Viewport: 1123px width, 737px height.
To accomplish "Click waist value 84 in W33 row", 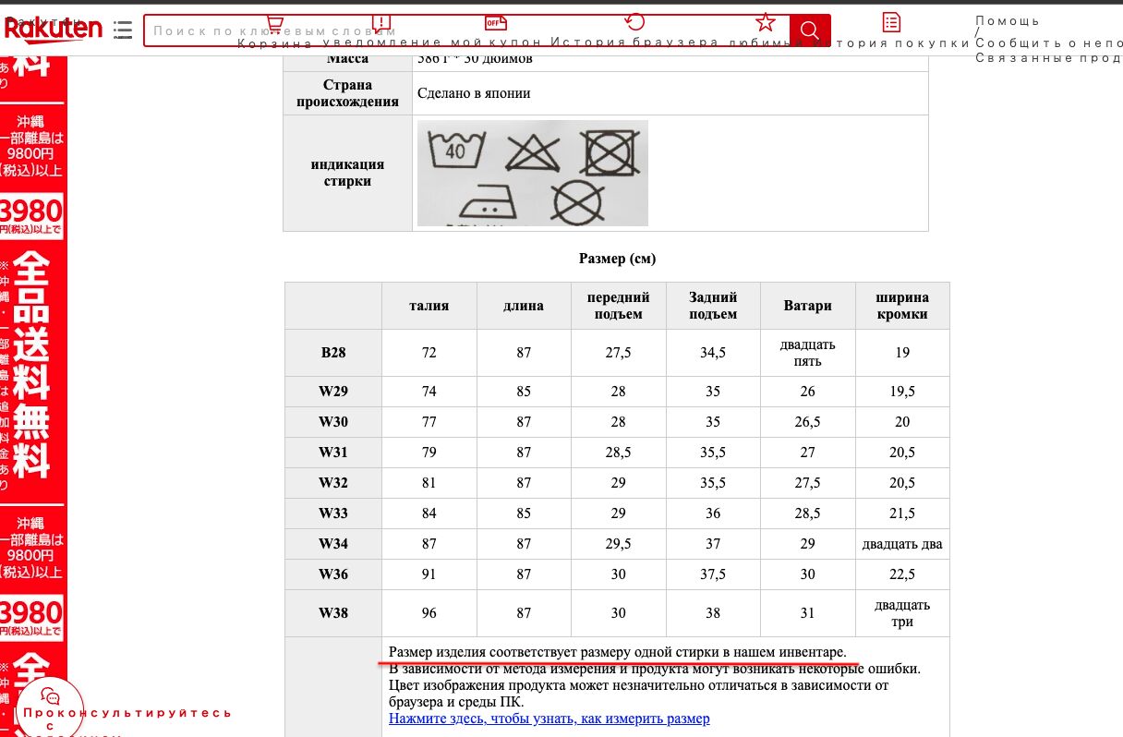I will (429, 513).
